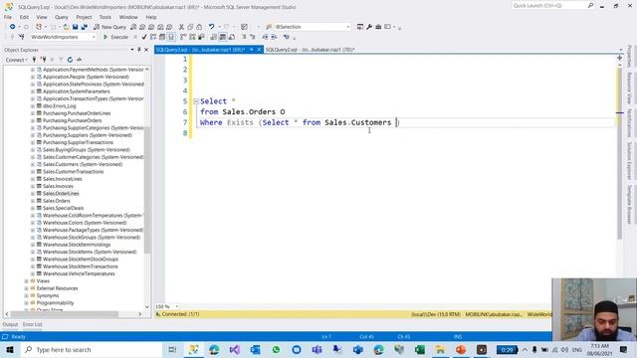
Task: Close the SQLQuery3.sql tab
Action: 259,50
